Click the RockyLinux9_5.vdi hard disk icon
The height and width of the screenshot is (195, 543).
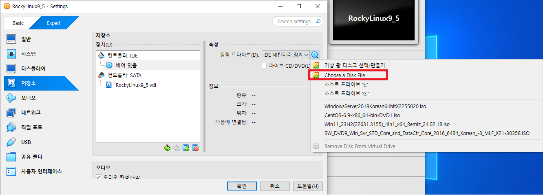click(109, 85)
